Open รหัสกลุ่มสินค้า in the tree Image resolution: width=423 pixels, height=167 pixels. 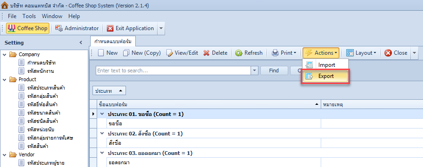[43, 96]
